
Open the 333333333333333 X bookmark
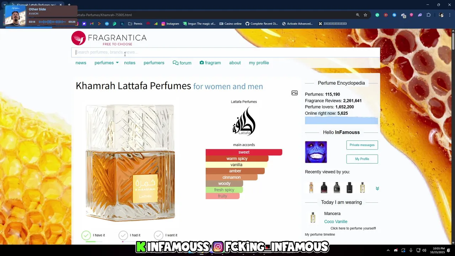332,24
